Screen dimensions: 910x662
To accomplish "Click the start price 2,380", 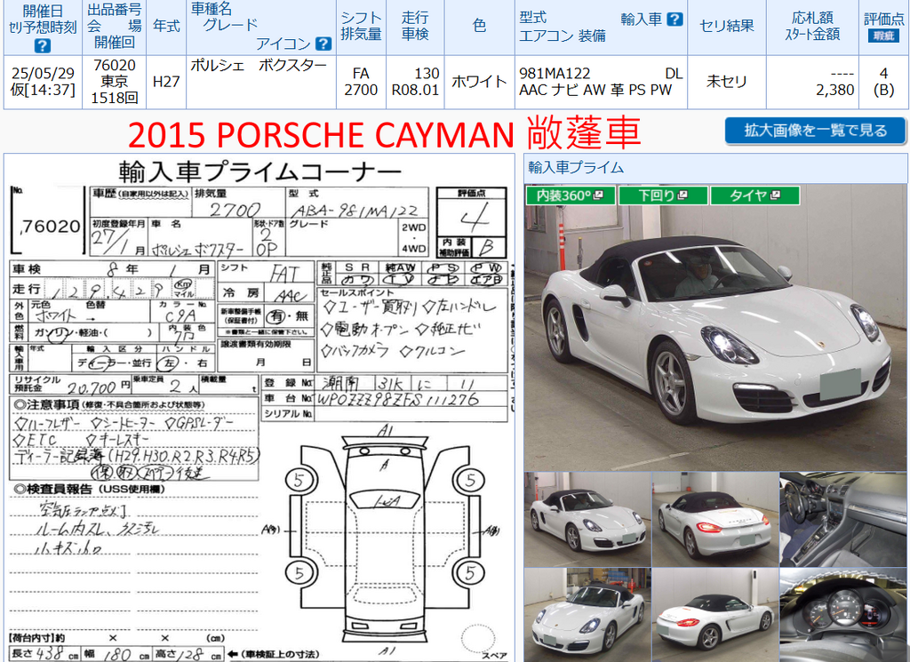I will [x=834, y=90].
